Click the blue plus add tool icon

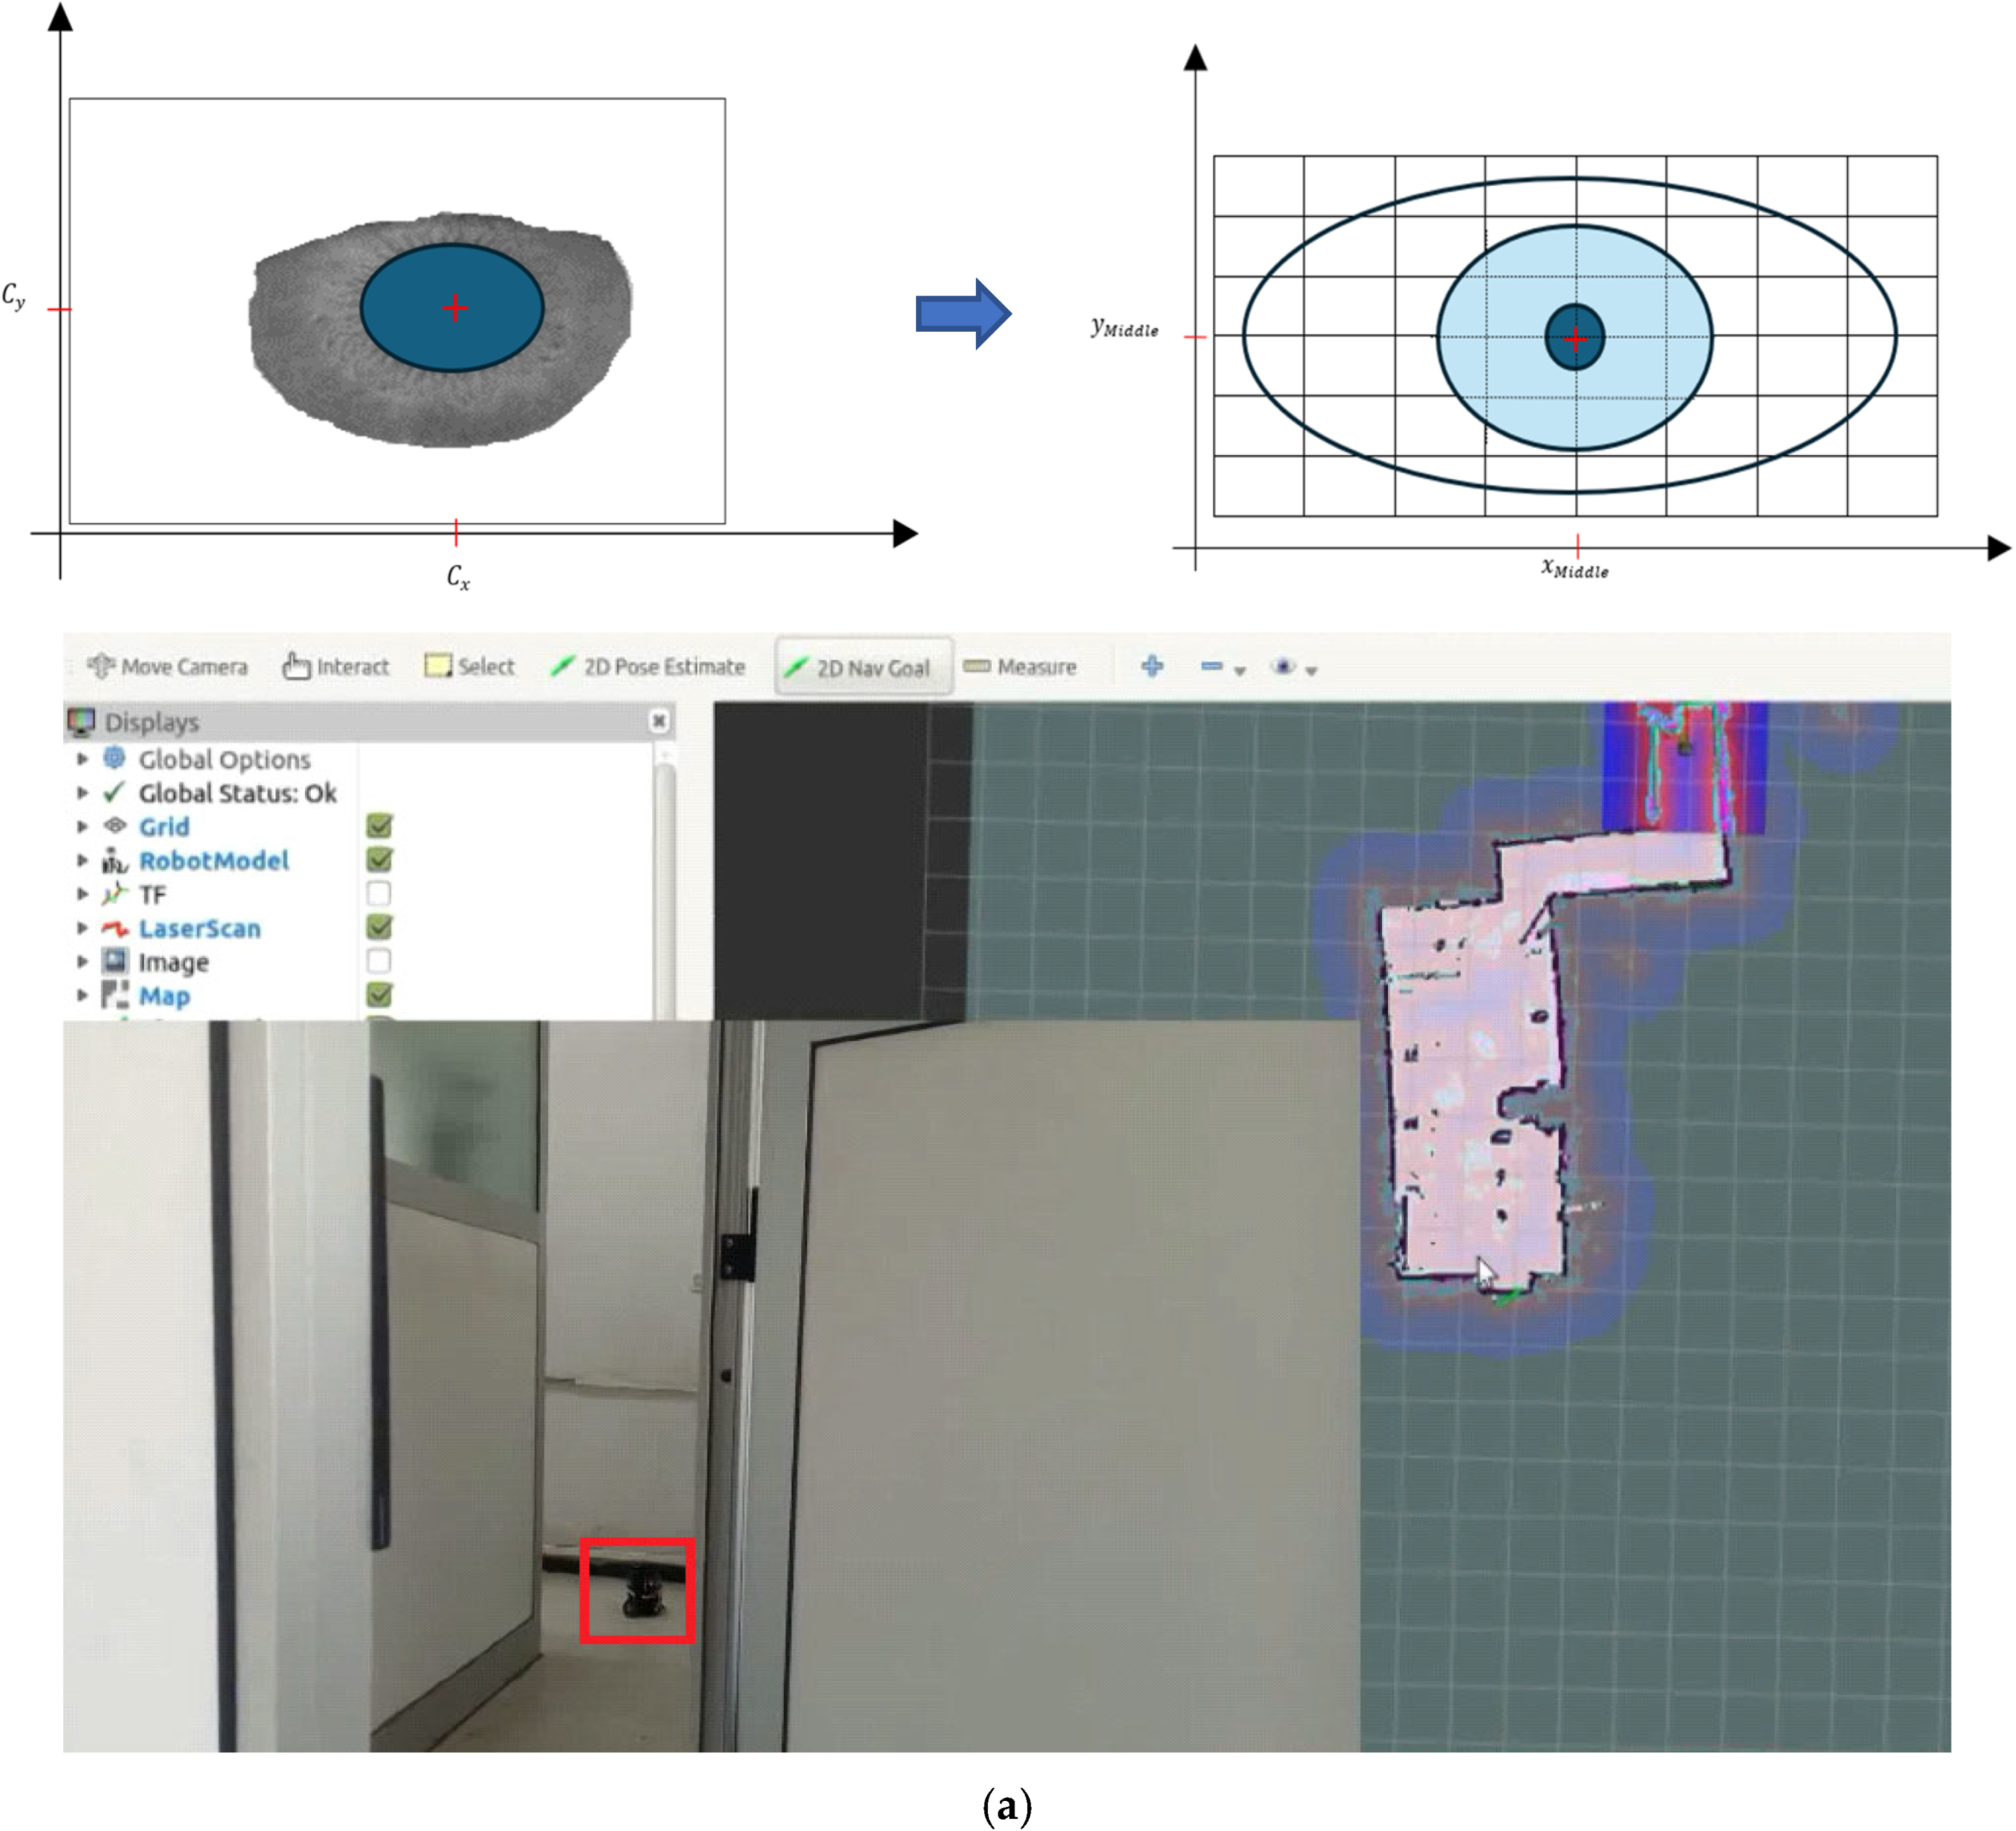coord(1152,666)
